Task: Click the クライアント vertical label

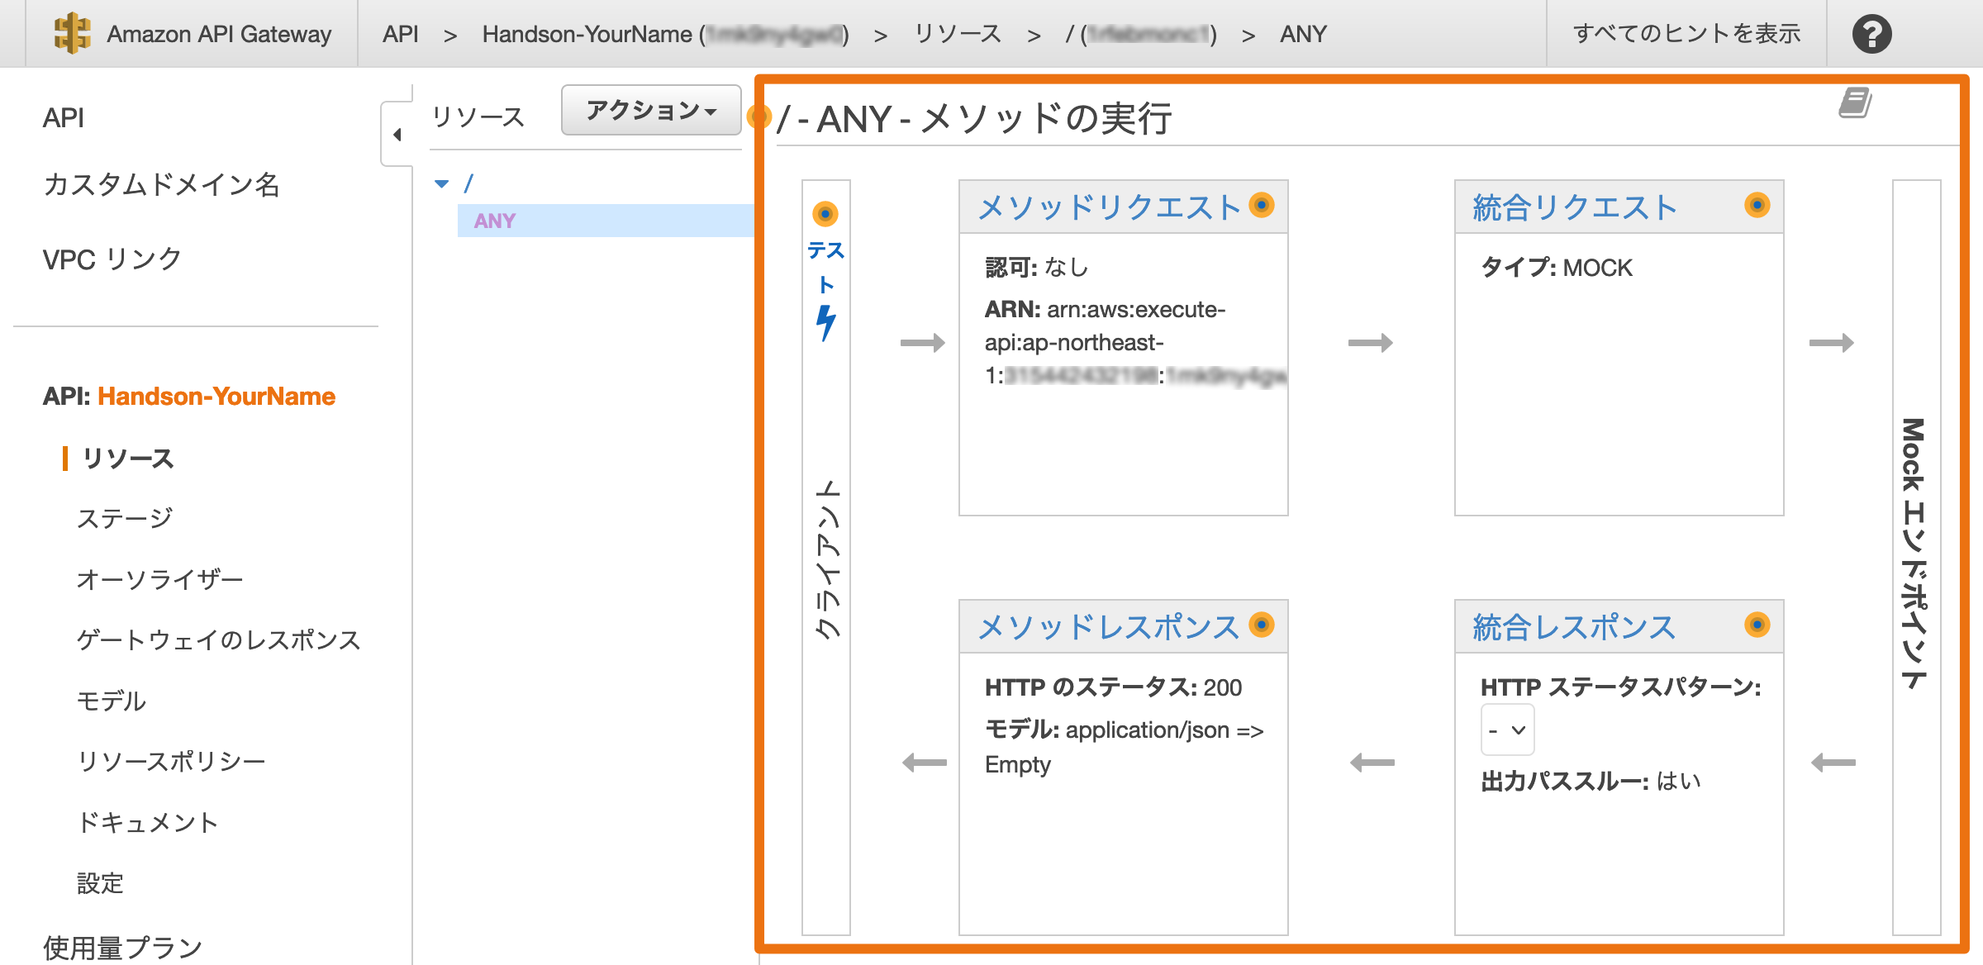Action: click(x=826, y=559)
